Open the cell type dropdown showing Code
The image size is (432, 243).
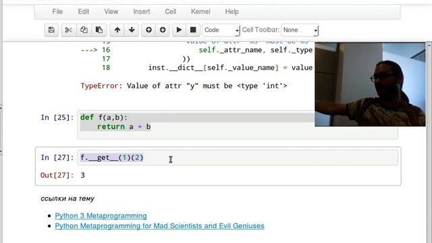(221, 30)
